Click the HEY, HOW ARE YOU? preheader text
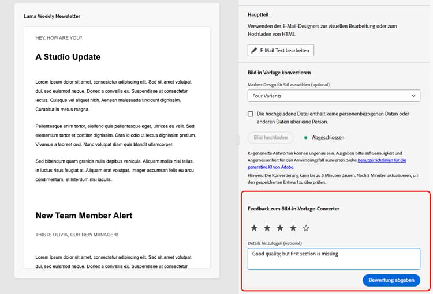Image resolution: width=433 pixels, height=294 pixels. (x=59, y=38)
